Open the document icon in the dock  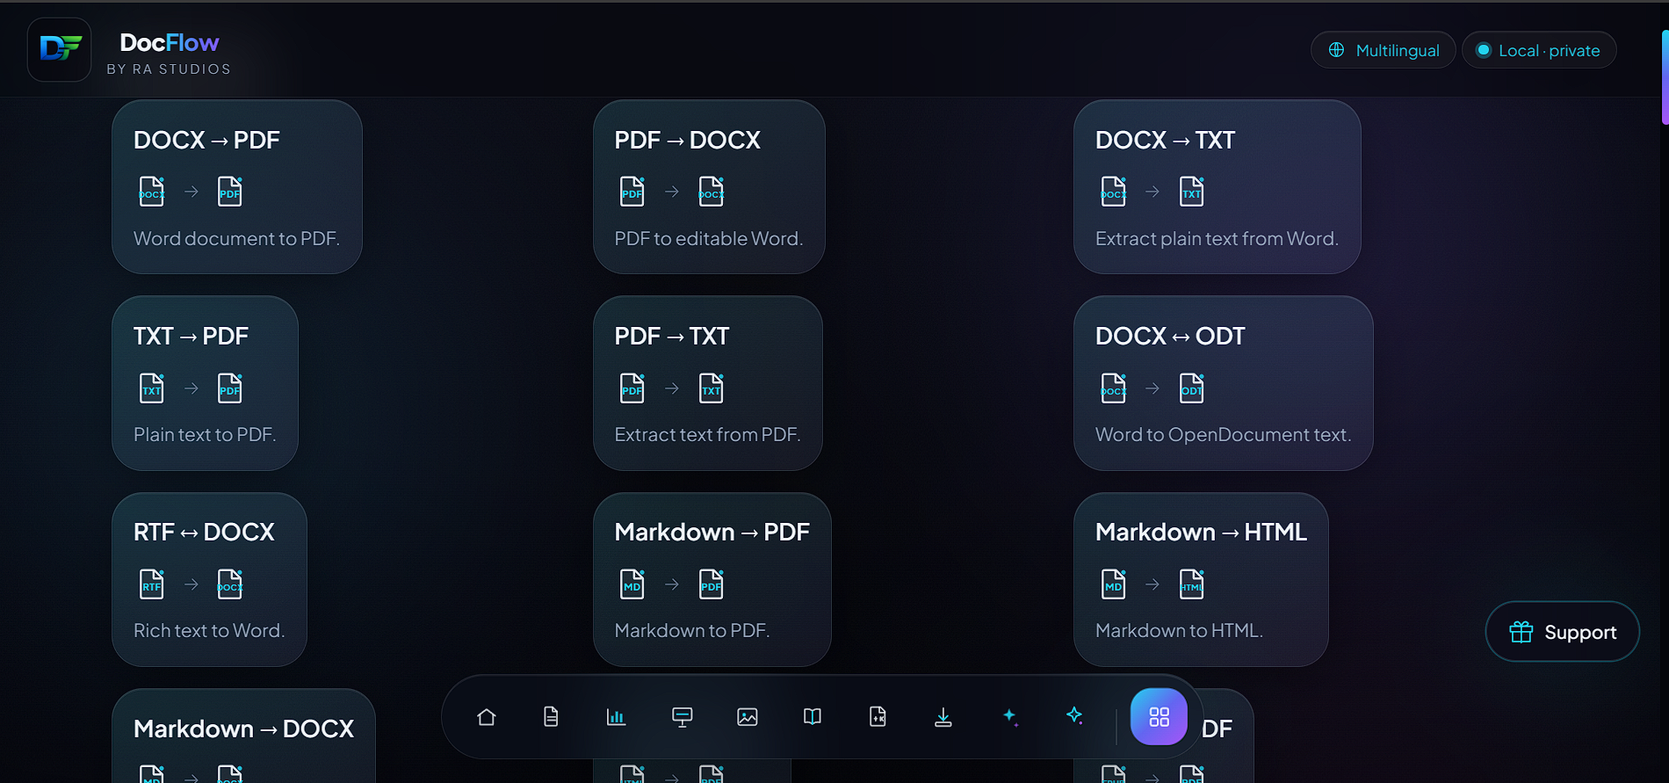[x=551, y=717]
